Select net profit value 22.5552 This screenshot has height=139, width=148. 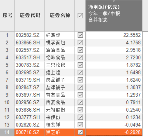point(132,35)
